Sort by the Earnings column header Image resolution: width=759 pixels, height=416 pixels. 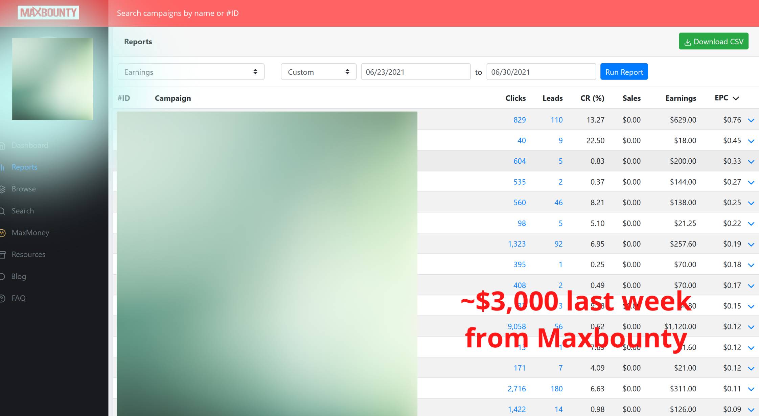point(681,98)
